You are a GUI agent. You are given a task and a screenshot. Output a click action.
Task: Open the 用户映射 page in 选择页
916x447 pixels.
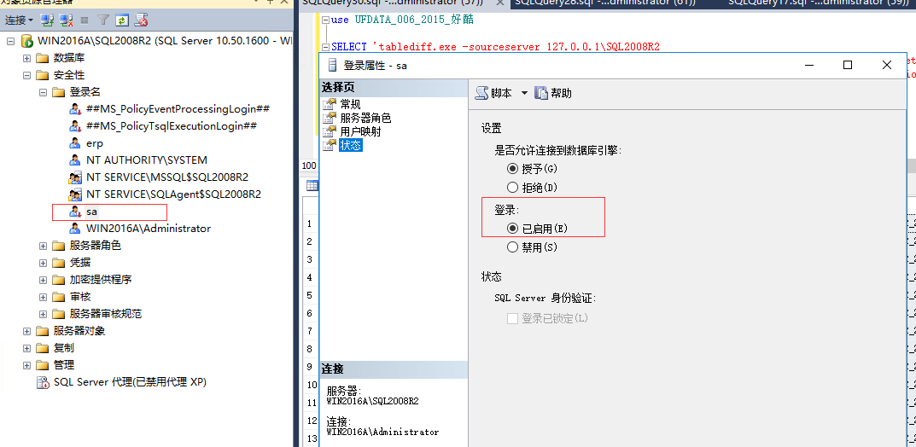pyautogui.click(x=360, y=132)
